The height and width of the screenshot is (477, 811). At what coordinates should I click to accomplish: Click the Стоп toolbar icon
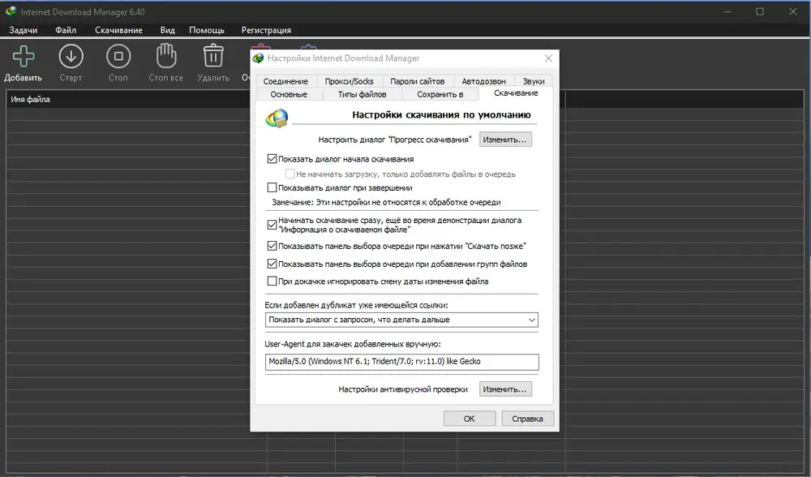coord(118,57)
